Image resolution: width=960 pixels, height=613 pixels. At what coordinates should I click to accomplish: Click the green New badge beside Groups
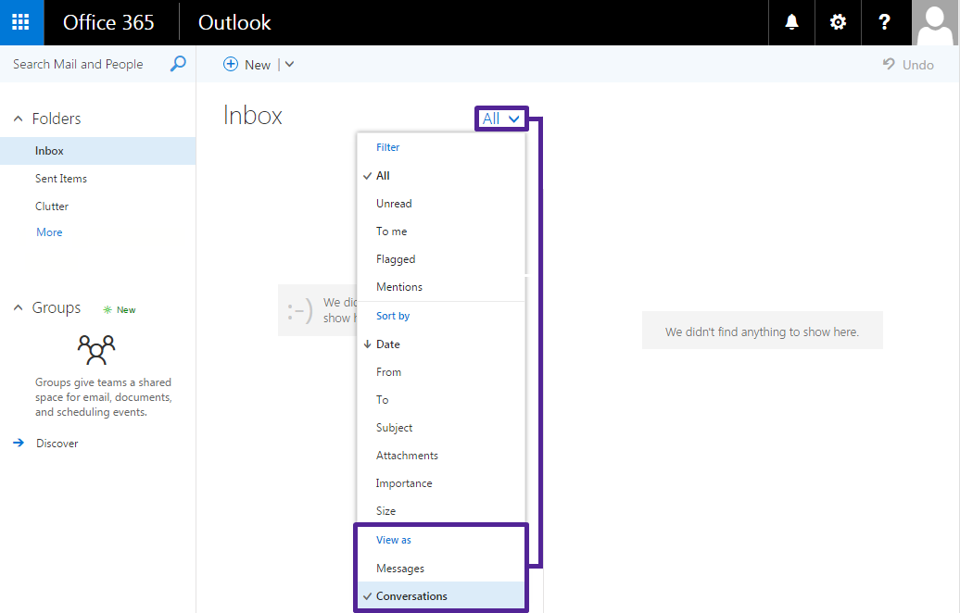(x=120, y=309)
